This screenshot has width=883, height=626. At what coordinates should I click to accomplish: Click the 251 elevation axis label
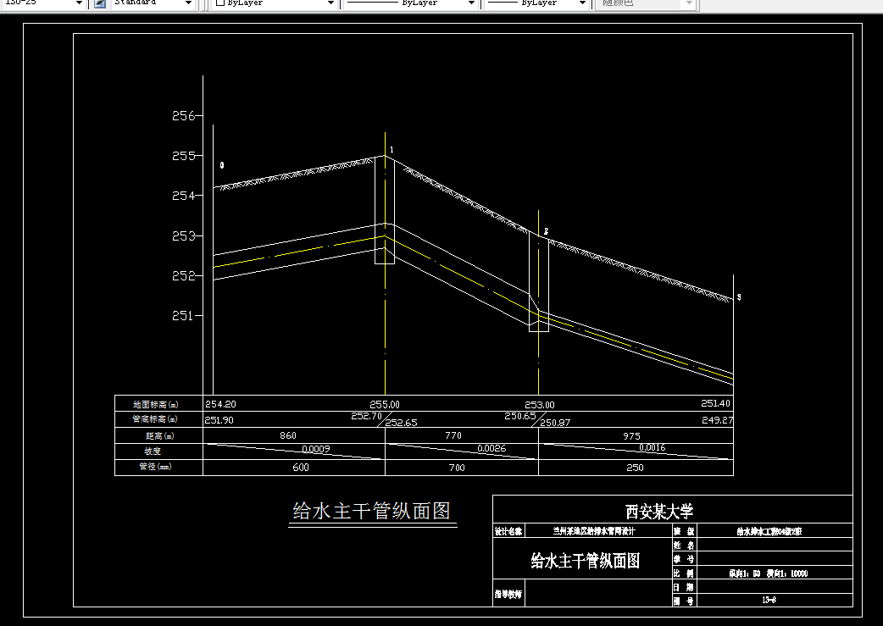coord(183,316)
